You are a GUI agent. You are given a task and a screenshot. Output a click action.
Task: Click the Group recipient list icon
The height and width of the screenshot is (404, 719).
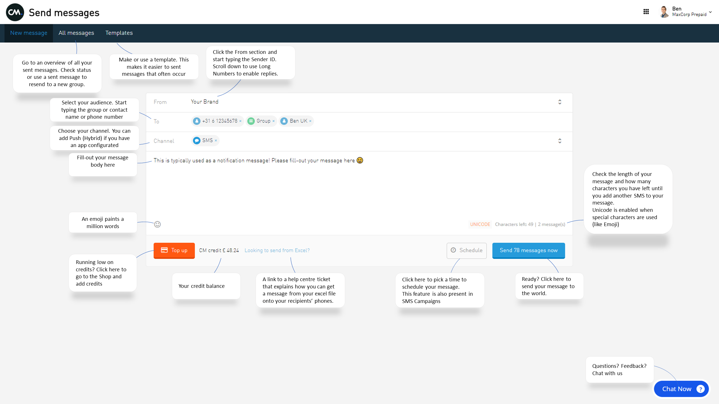[x=251, y=121]
